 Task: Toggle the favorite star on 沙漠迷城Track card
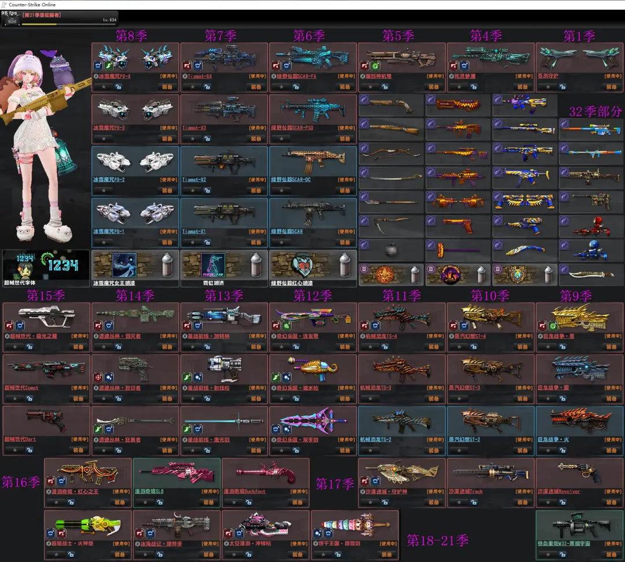tap(459, 502)
